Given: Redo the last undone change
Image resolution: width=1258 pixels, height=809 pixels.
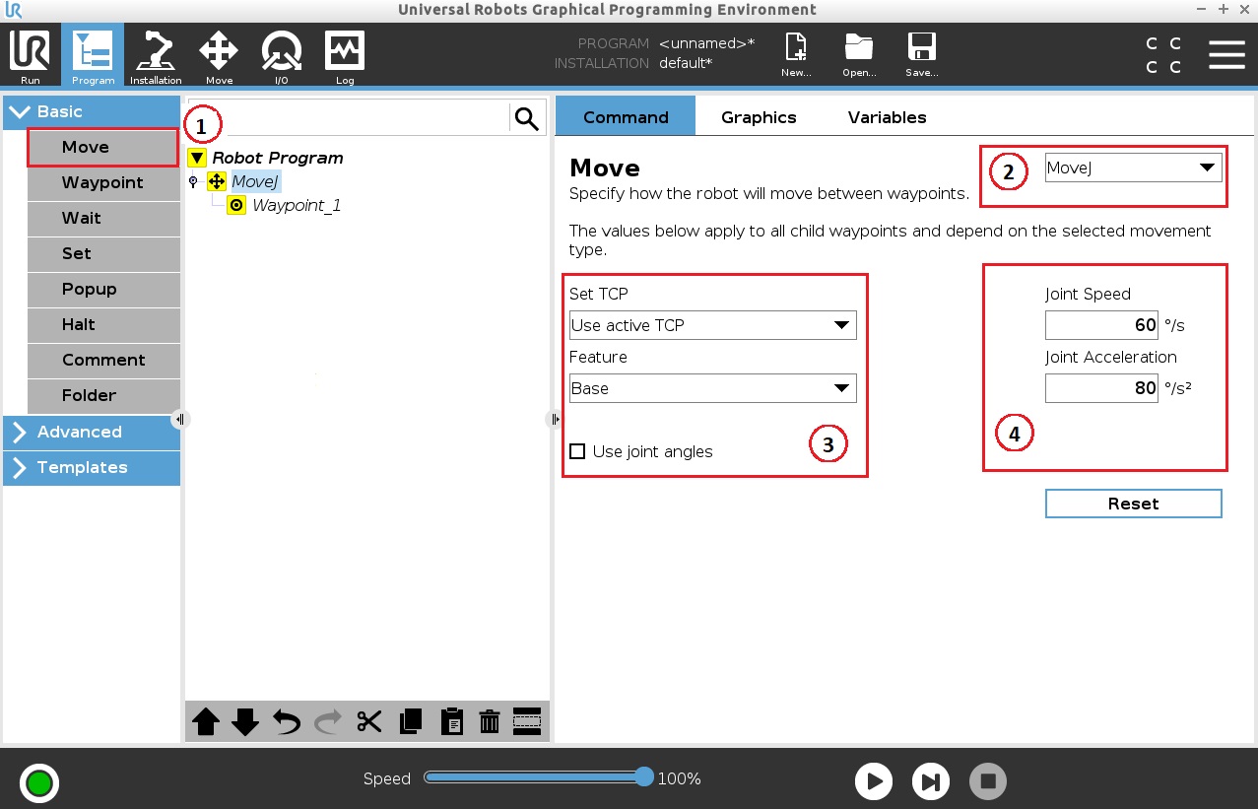Looking at the screenshot, I should tap(328, 722).
